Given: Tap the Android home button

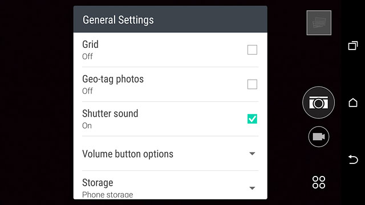Looking at the screenshot, I should click(353, 102).
